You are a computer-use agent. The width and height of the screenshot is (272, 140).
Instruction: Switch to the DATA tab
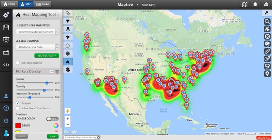click(x=42, y=4)
